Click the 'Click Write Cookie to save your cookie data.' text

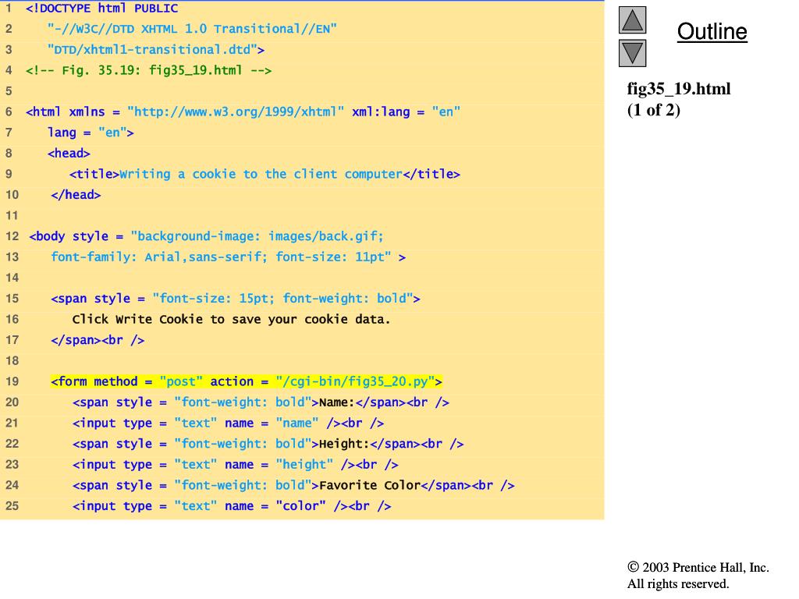tap(231, 319)
